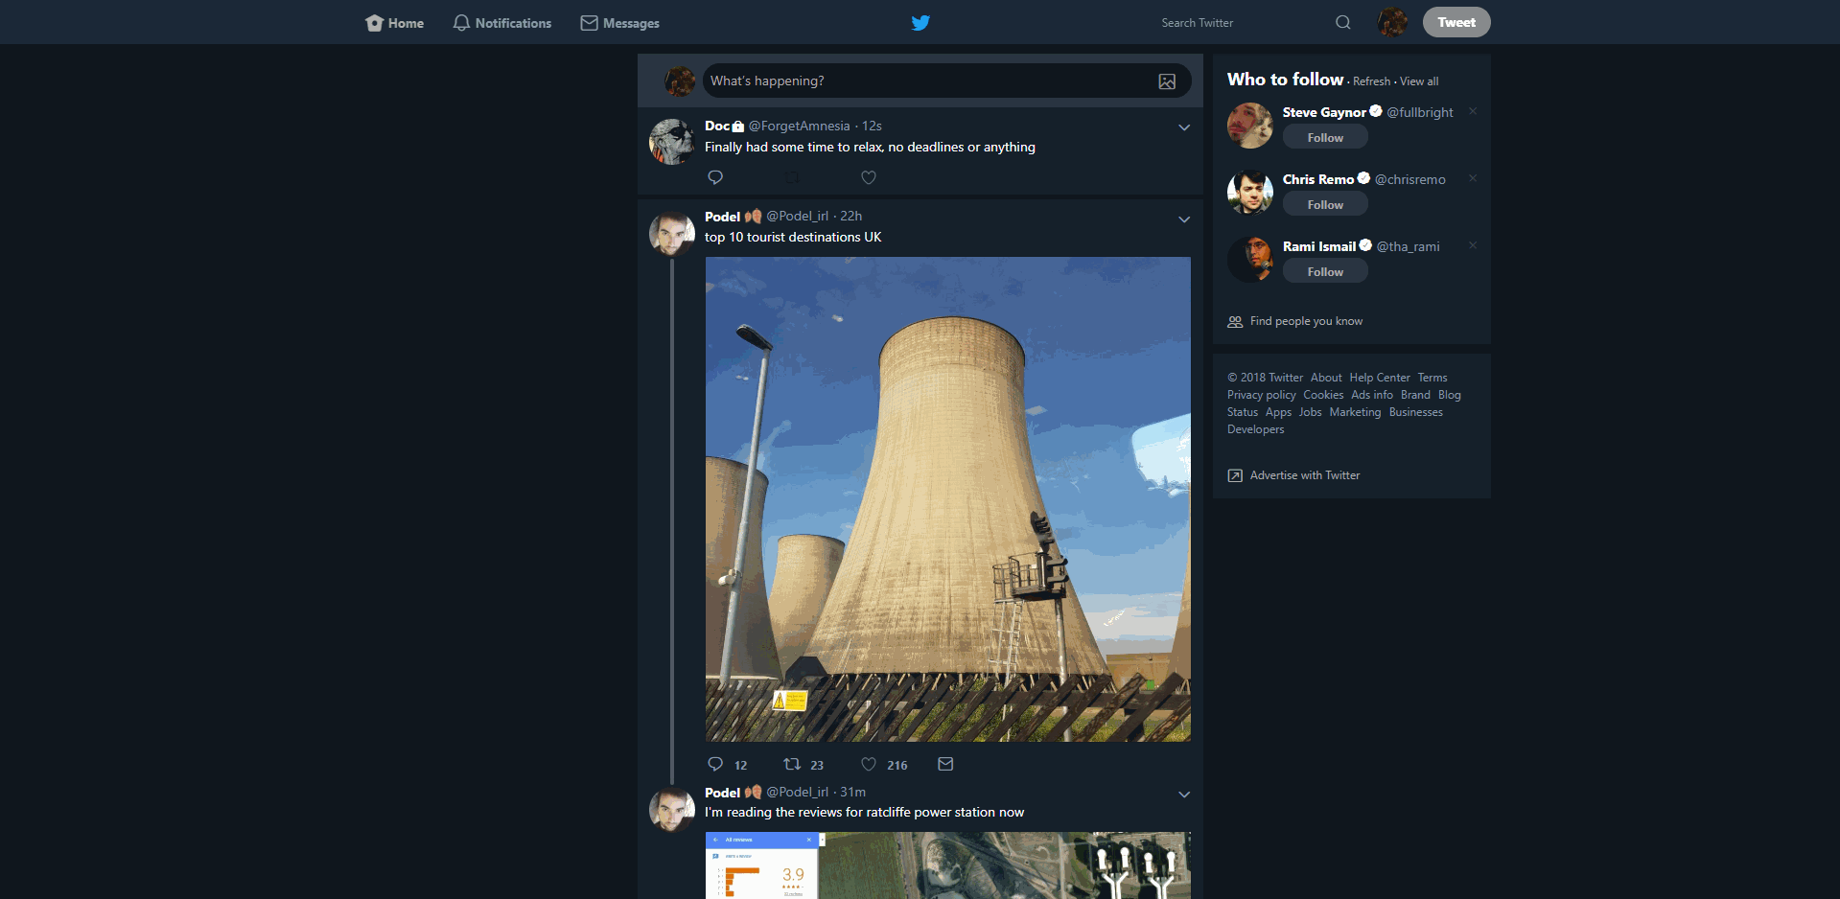Open Doc's profile avatar
The width and height of the screenshot is (1840, 899).
pyautogui.click(x=672, y=142)
